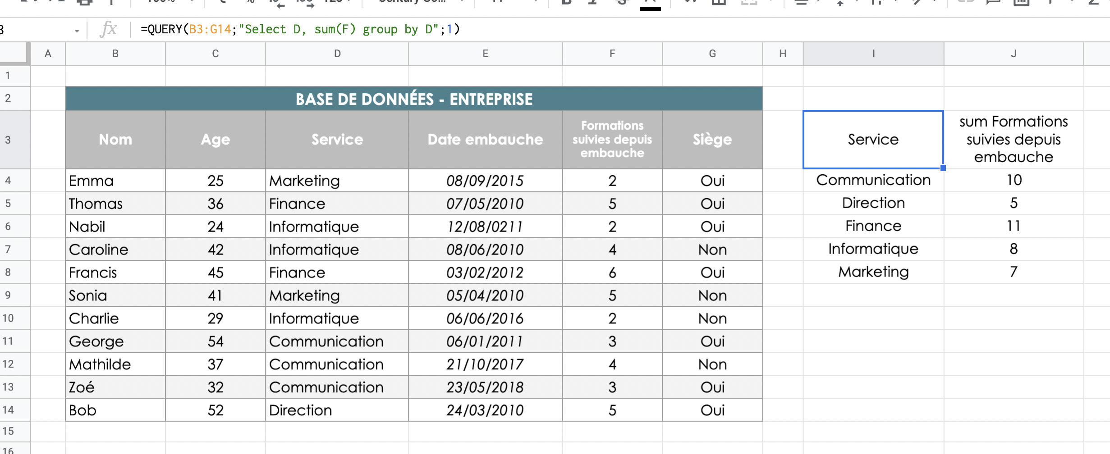Select column D header
1110x454 pixels.
tap(337, 54)
